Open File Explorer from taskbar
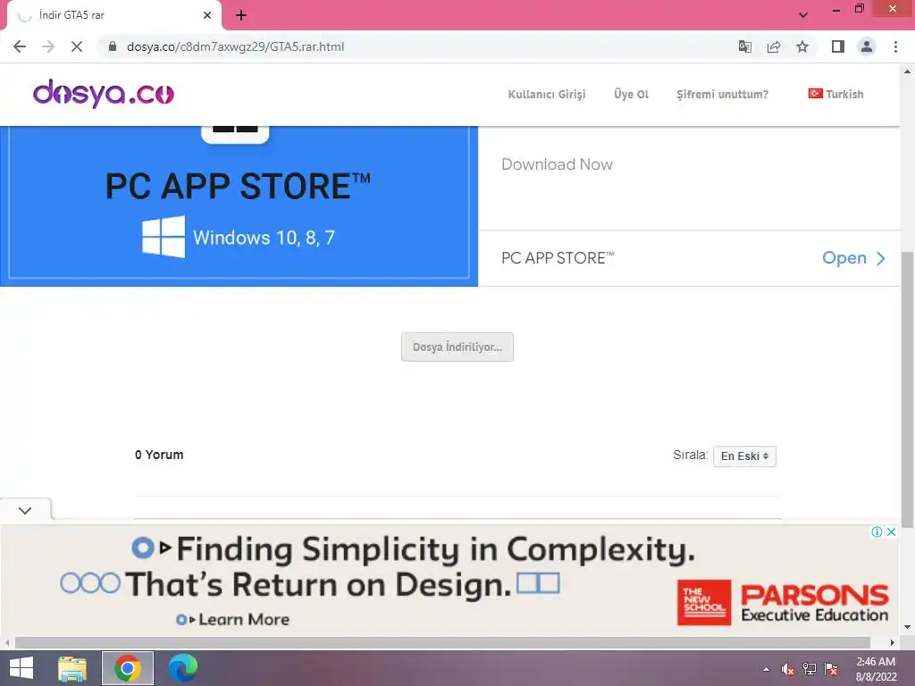The height and width of the screenshot is (686, 915). (72, 668)
